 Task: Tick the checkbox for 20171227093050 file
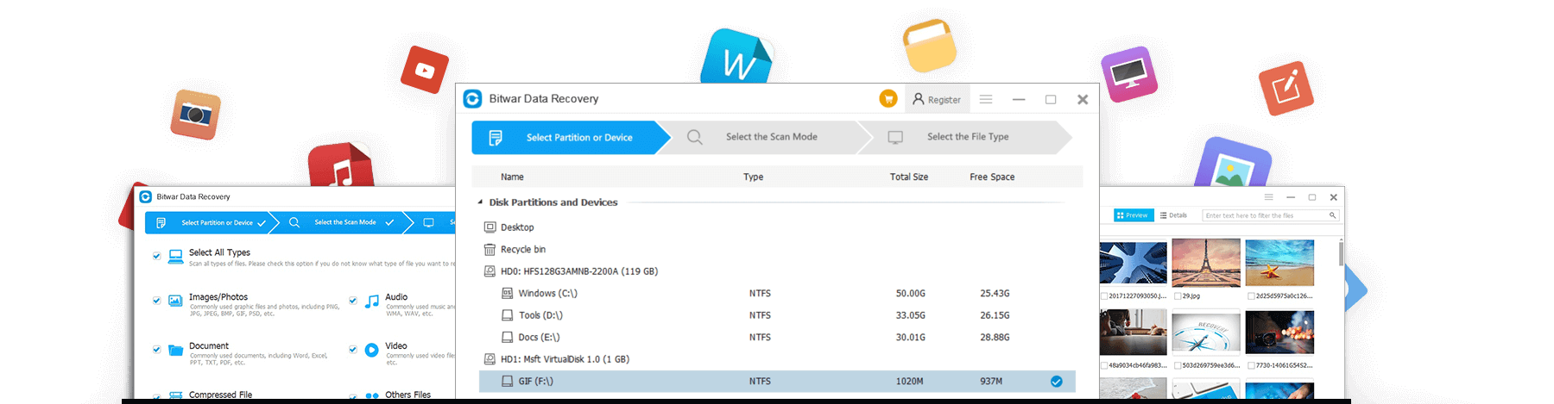point(1104,295)
